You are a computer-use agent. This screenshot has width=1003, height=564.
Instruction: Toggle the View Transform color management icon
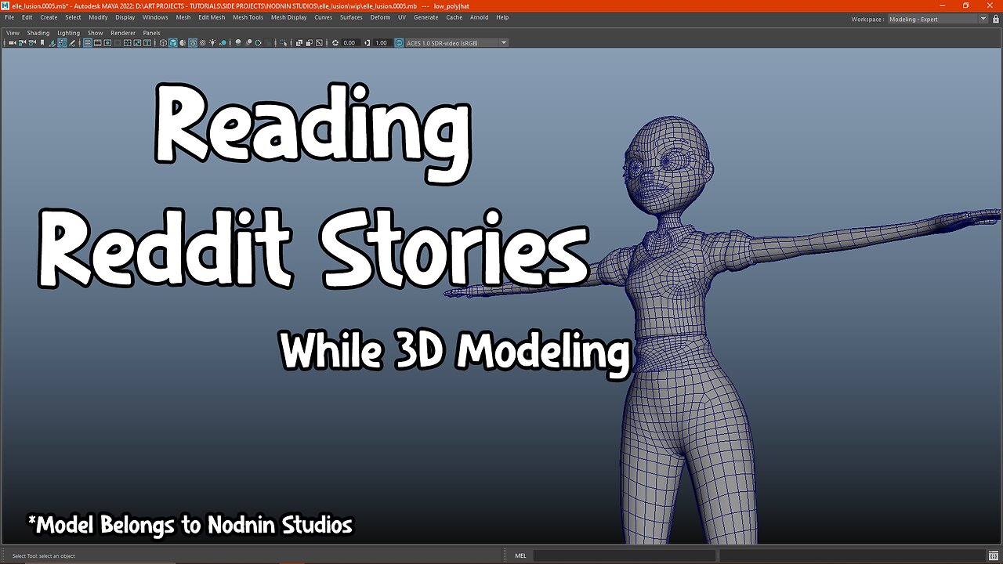click(399, 42)
